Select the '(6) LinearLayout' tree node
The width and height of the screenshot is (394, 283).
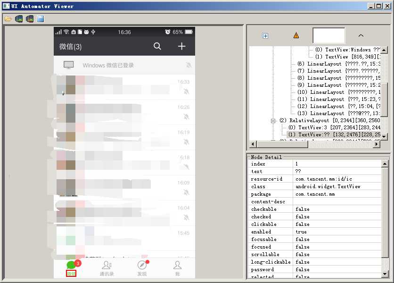[x=339, y=64]
